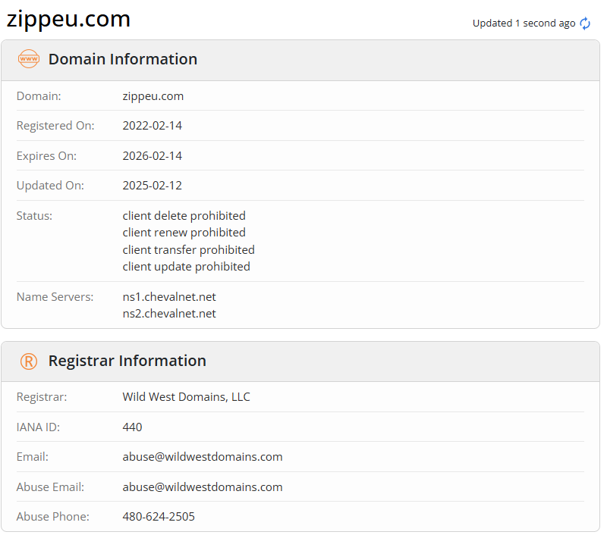Screen dimensions: 607x535
Task: Click the client delete prohibited status
Action: (x=184, y=216)
